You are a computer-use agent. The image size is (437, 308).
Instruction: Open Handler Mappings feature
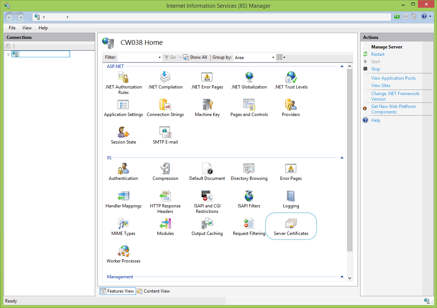point(123,199)
